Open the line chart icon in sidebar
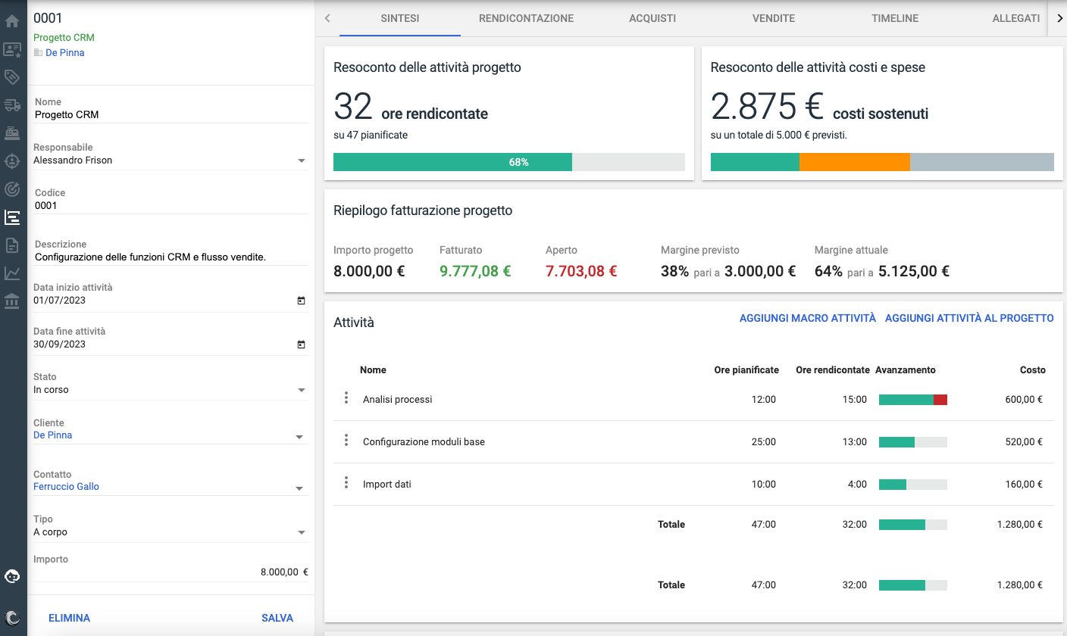The width and height of the screenshot is (1067, 636). click(12, 273)
